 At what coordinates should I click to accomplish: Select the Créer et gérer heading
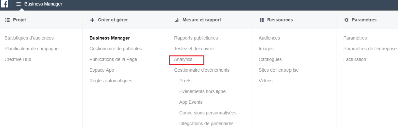[x=113, y=20]
